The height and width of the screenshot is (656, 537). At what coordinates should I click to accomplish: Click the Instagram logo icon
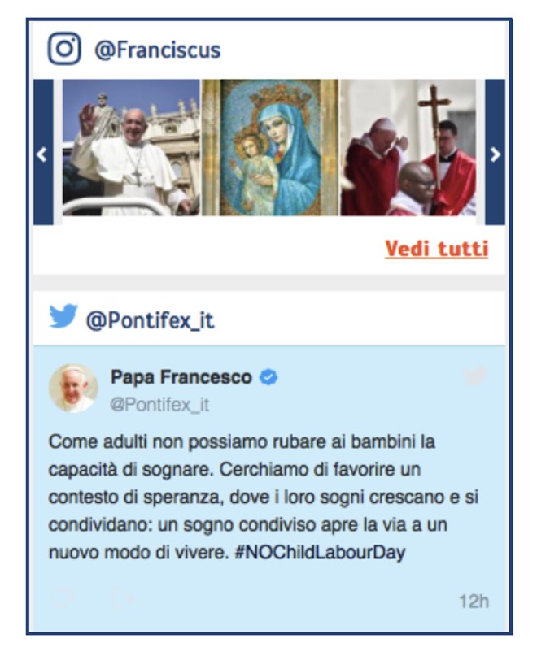(x=64, y=49)
